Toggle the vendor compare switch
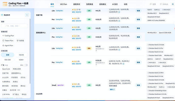The image size is (175, 101). (x=26, y=65)
